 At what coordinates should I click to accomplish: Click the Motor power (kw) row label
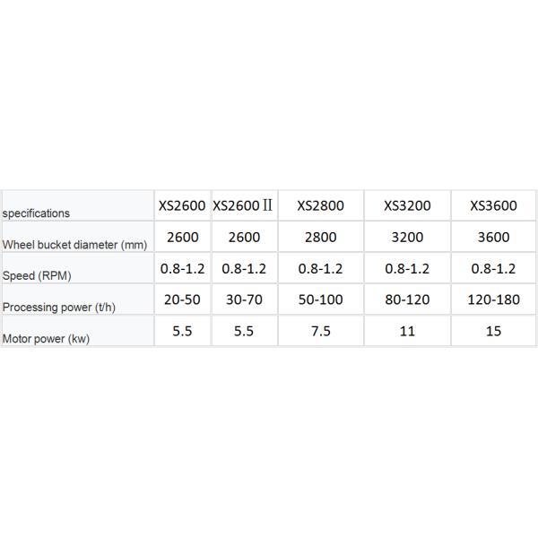46,339
